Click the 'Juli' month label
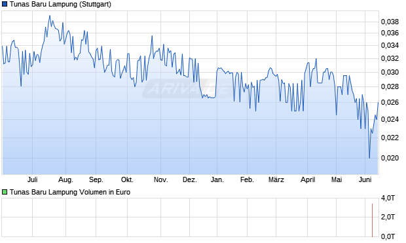The image size is (406, 243). (32, 179)
